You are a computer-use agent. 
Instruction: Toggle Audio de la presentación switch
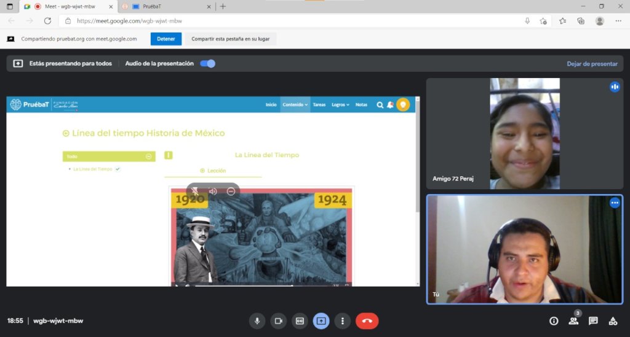[208, 64]
